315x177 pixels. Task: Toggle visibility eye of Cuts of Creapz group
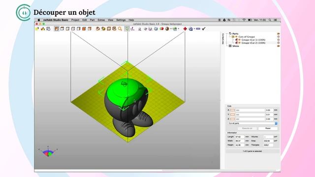coord(236,37)
